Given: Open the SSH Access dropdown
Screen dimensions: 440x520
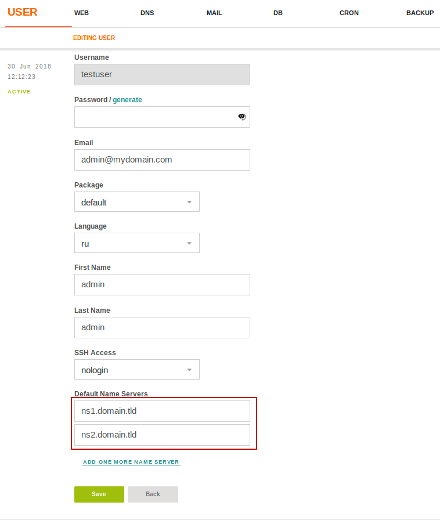Looking at the screenshot, I should click(x=137, y=370).
